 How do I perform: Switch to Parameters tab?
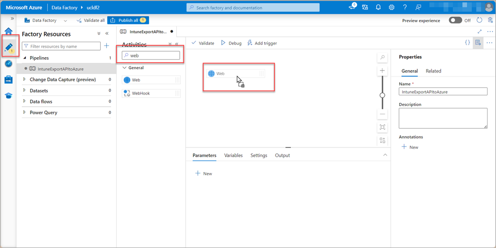pos(205,156)
